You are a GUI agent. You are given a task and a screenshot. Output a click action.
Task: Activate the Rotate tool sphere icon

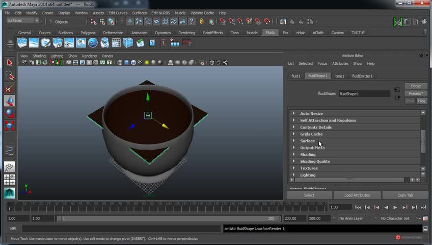tap(9, 113)
